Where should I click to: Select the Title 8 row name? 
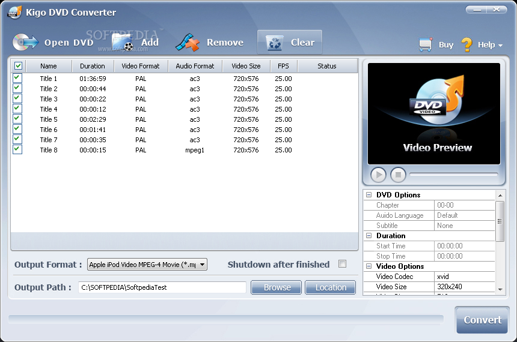point(49,150)
